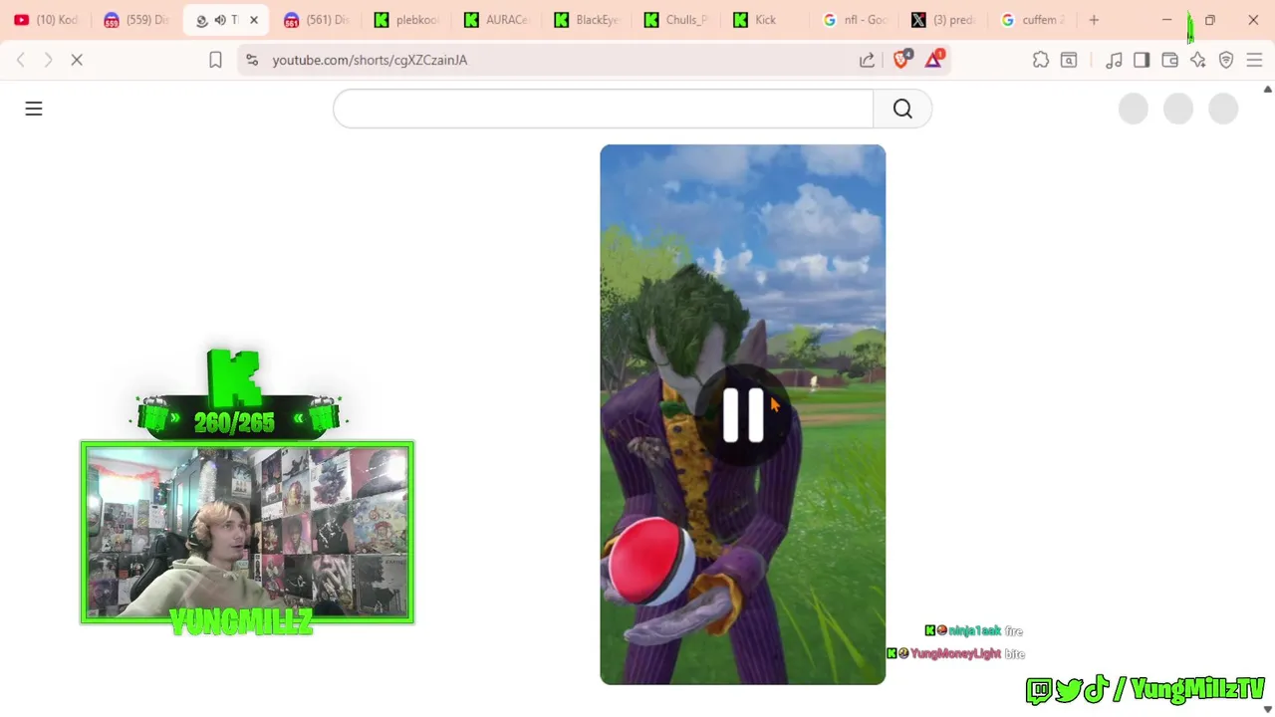Image resolution: width=1275 pixels, height=717 pixels.
Task: Open the Brave VPN shield icon
Action: point(1226,60)
